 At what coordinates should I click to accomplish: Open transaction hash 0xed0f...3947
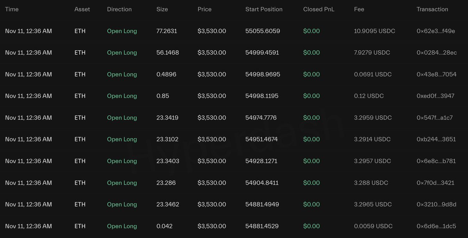[435, 96]
